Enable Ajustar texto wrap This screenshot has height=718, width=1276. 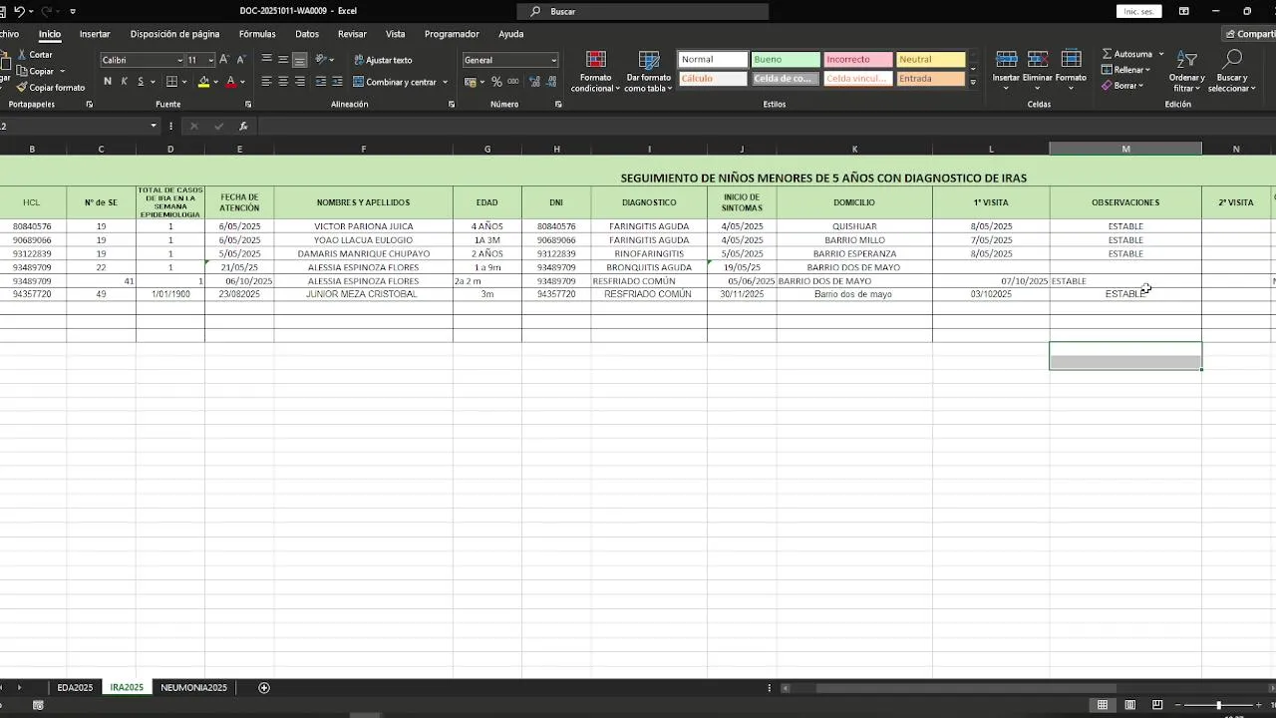(x=383, y=60)
